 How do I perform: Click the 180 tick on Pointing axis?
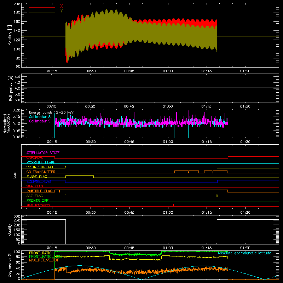pyautogui.click(x=17, y=12)
